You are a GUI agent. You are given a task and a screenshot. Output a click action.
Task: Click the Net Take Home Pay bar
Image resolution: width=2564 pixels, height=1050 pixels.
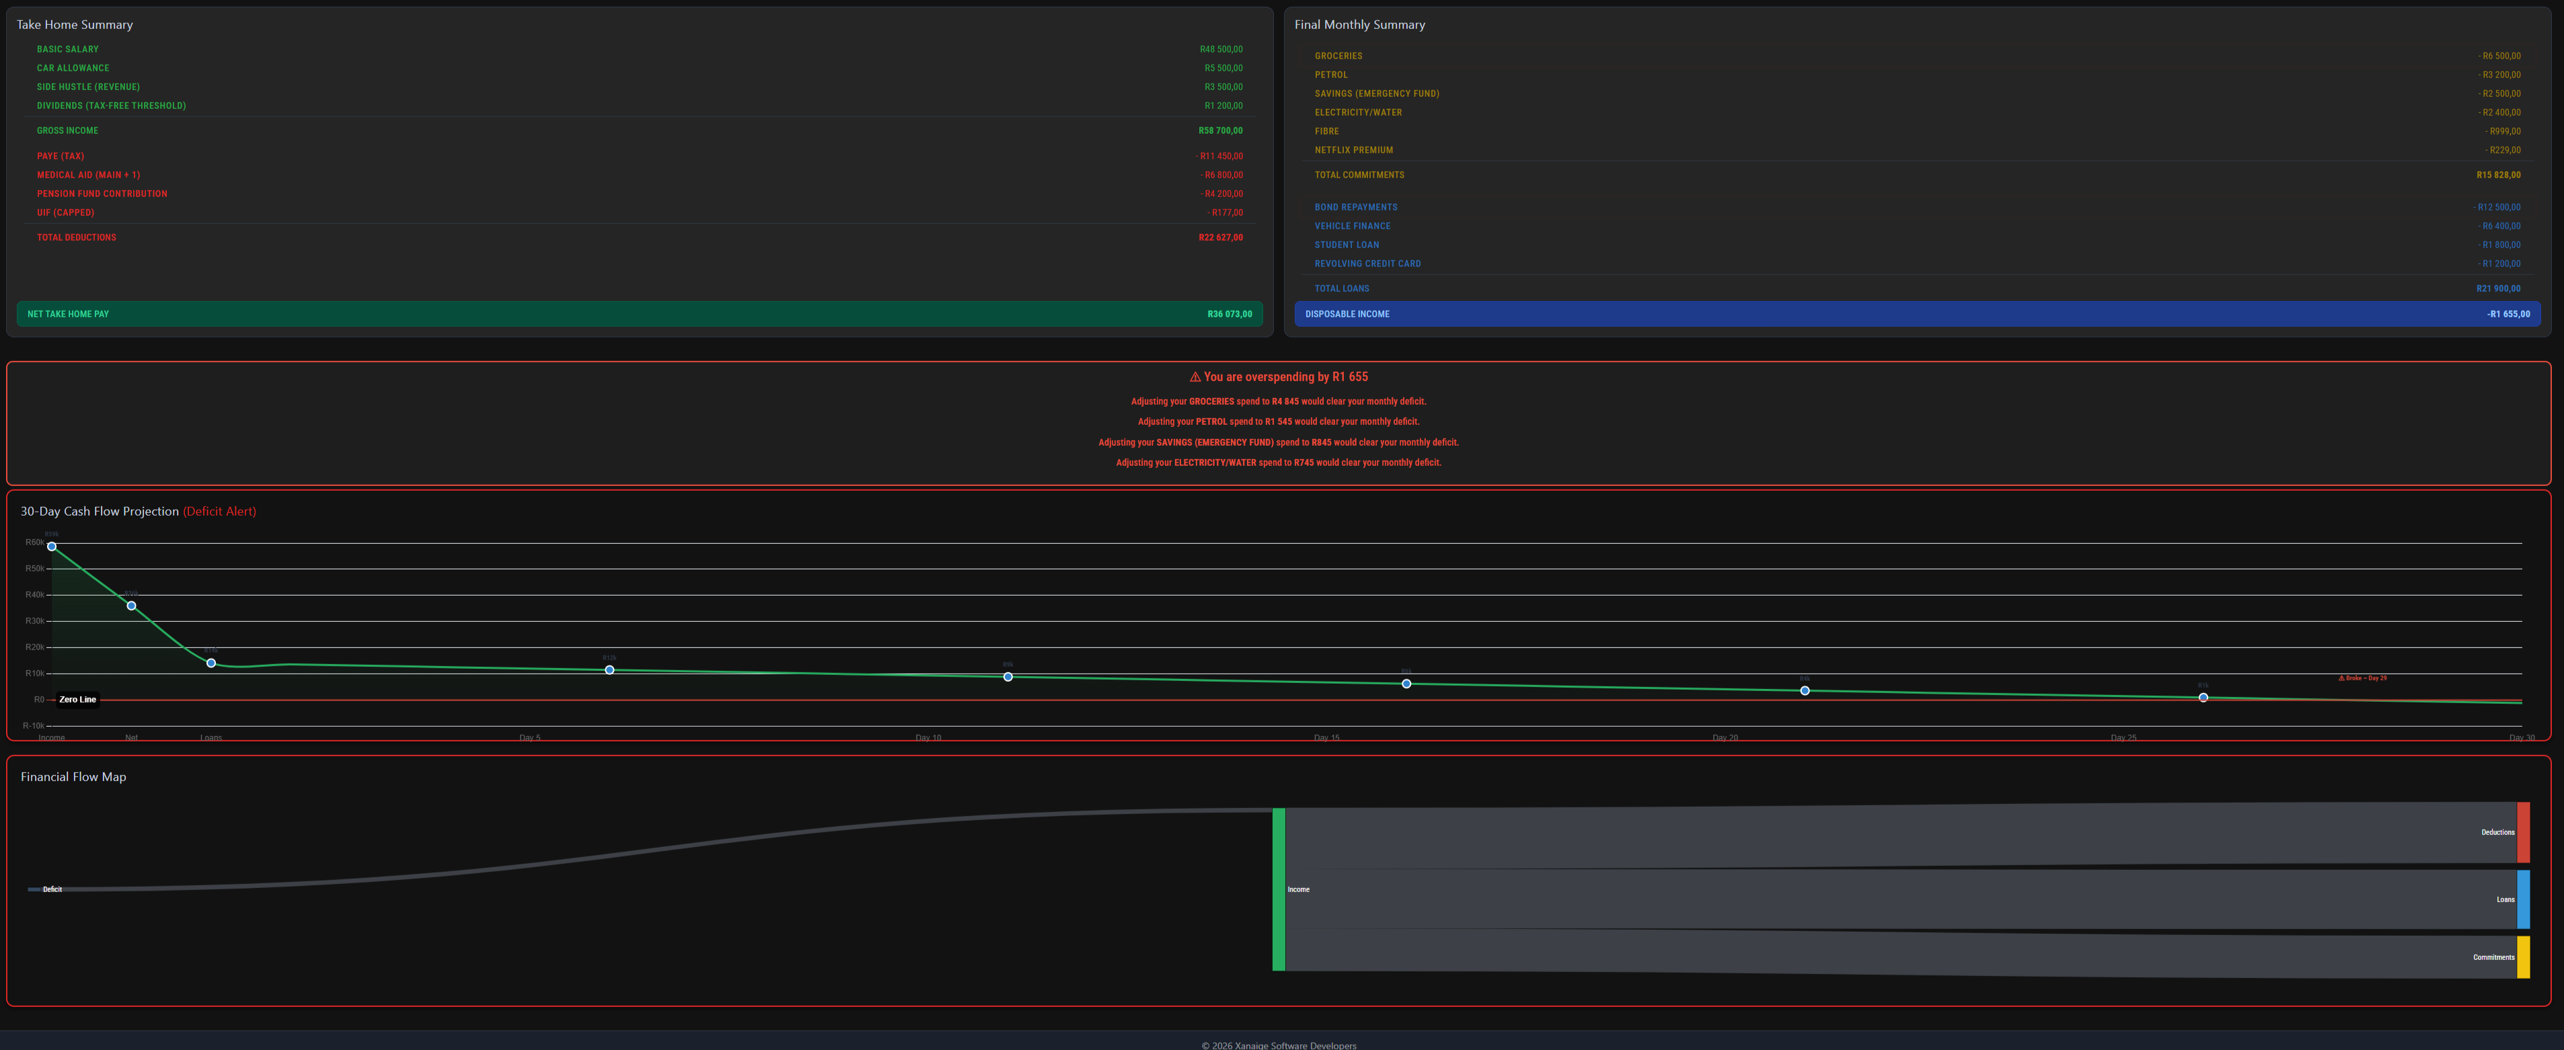click(x=639, y=314)
